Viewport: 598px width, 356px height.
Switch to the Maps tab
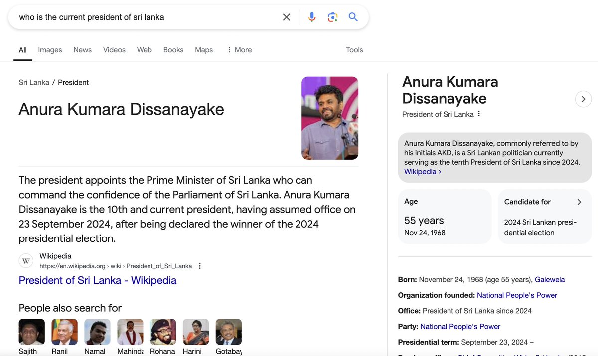point(204,50)
